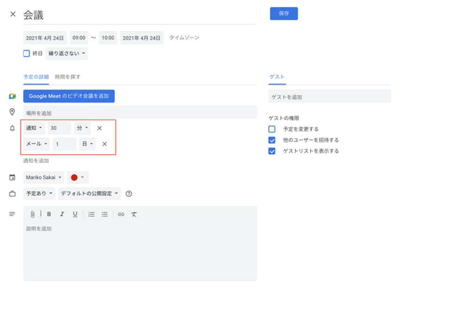
Task: Click the calendar icon beside Mariko Sakai
Action: [12, 177]
